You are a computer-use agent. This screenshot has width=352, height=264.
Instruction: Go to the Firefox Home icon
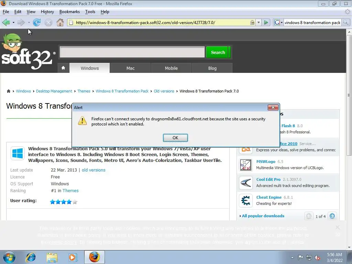(60, 22)
